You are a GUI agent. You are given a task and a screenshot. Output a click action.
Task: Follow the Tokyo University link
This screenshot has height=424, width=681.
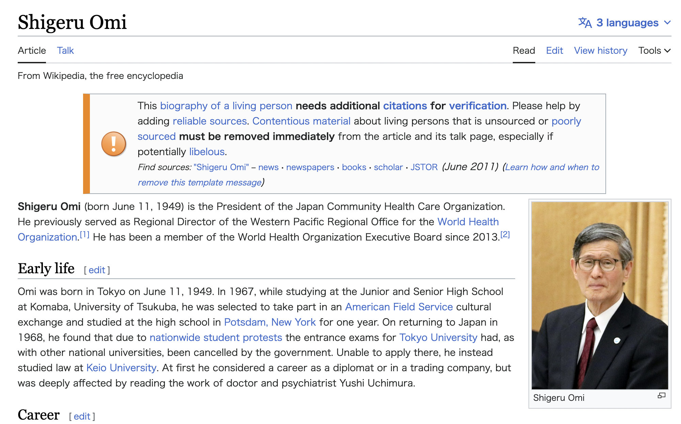438,338
